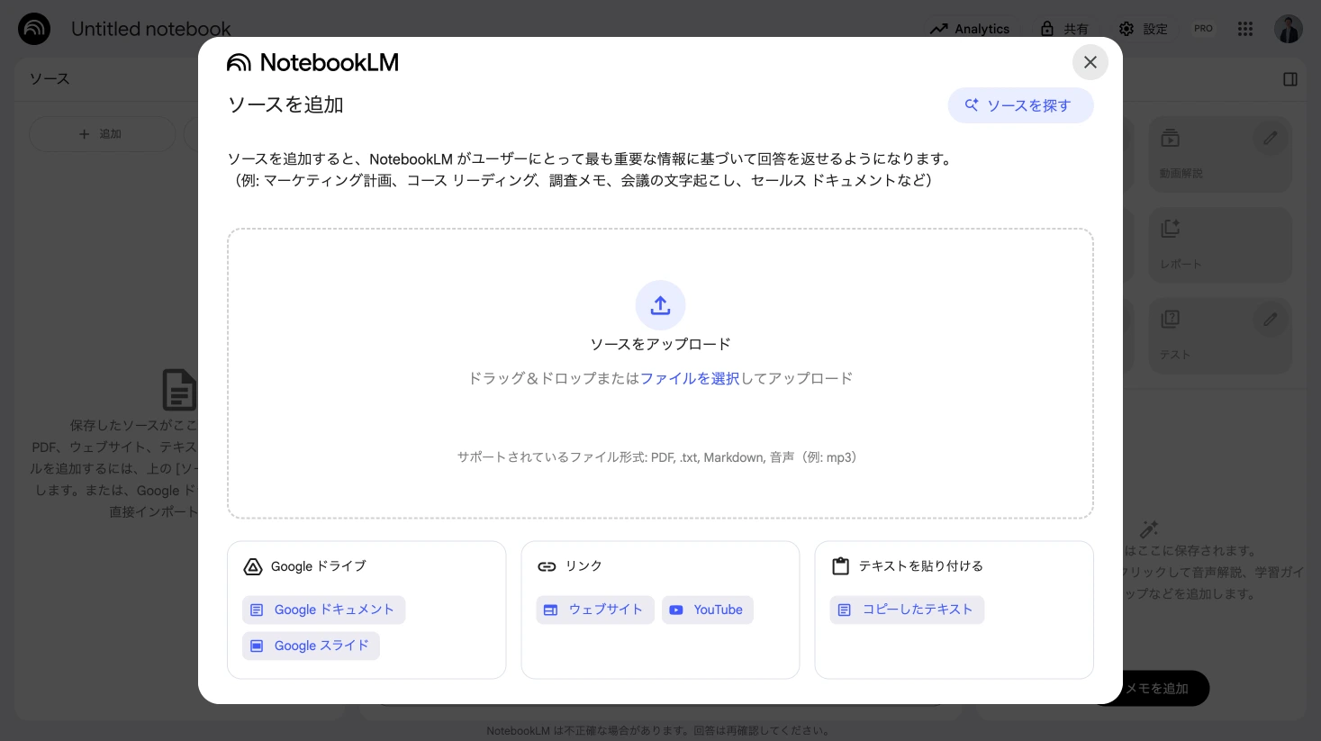Open Analytics in the top bar
1321x741 pixels.
[x=970, y=29]
